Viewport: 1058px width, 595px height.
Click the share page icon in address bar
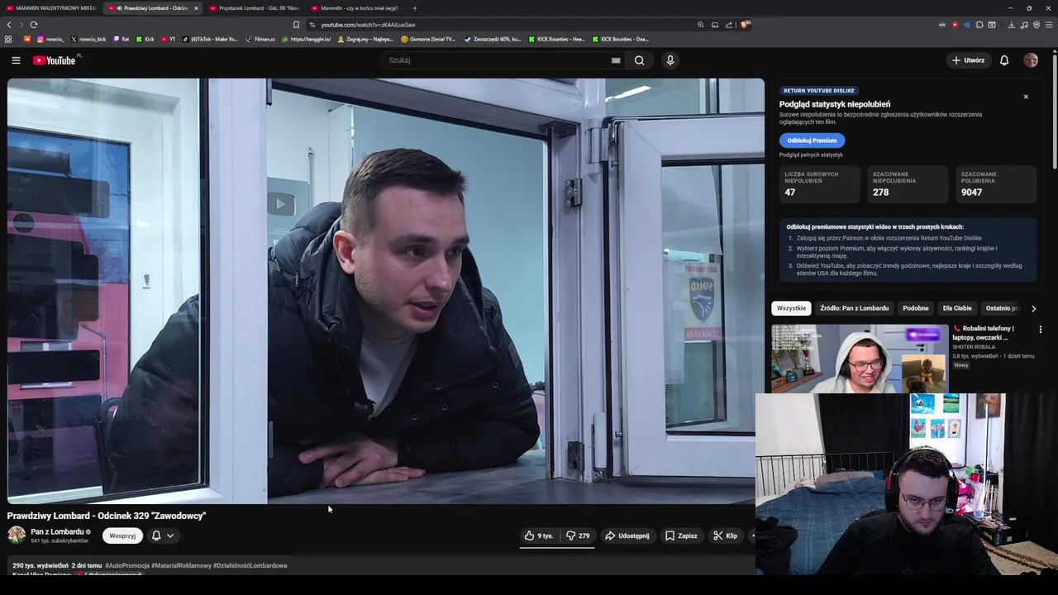tap(729, 25)
